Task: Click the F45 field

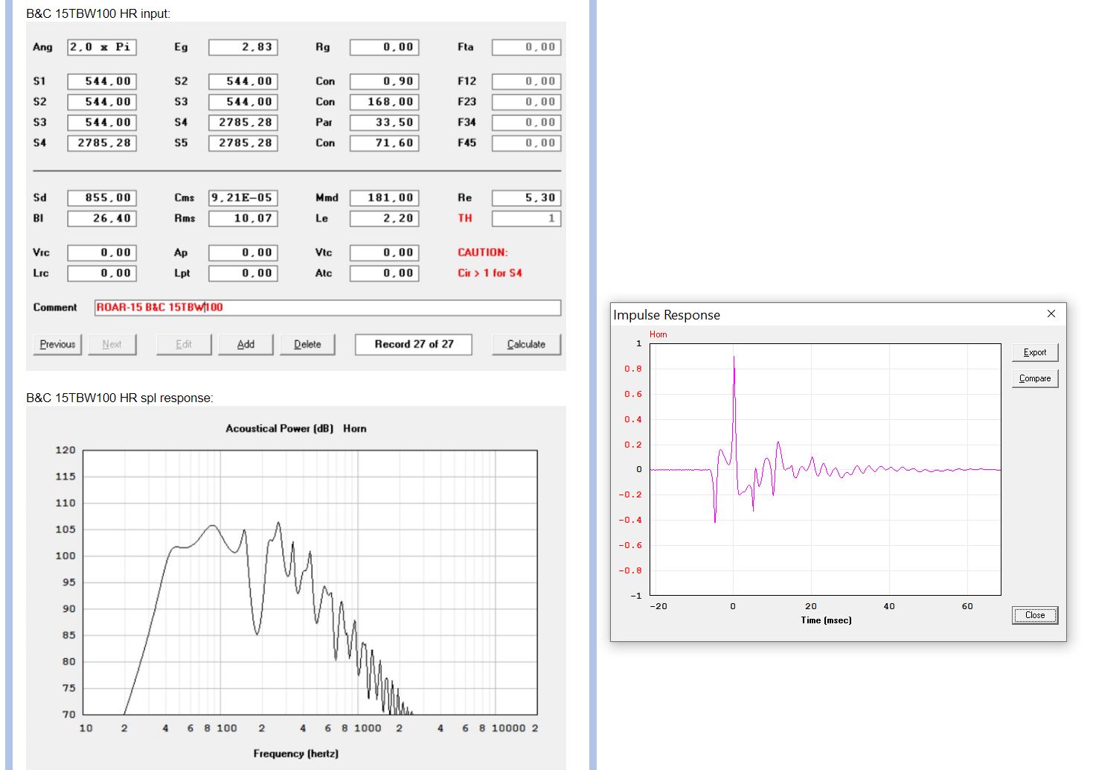Action: pyautogui.click(x=526, y=143)
